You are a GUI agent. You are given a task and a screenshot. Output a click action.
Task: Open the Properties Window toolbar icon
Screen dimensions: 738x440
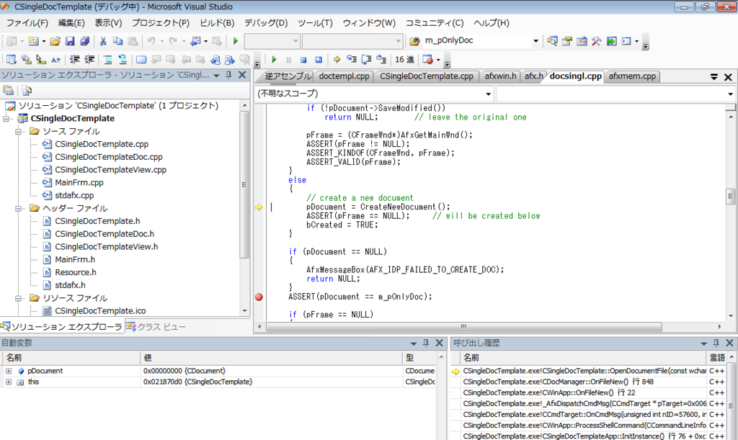click(x=566, y=41)
